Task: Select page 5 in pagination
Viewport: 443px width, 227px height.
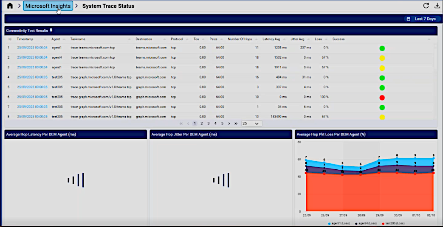Action: point(222,123)
